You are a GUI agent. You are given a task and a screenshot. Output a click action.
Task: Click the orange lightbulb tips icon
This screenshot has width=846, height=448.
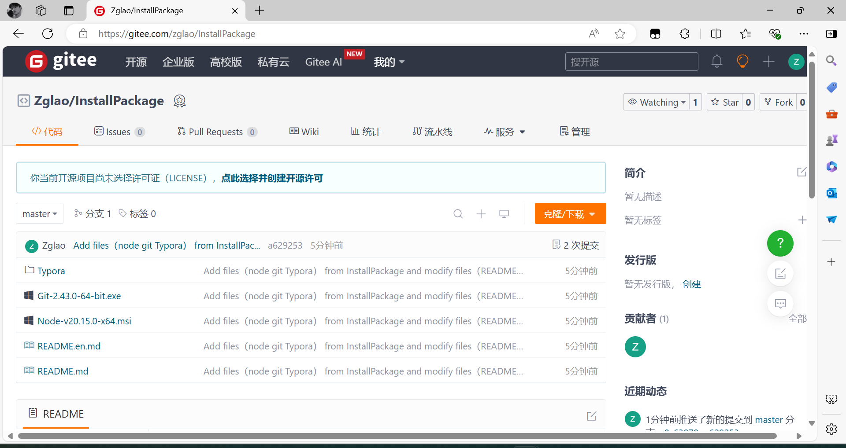point(742,62)
